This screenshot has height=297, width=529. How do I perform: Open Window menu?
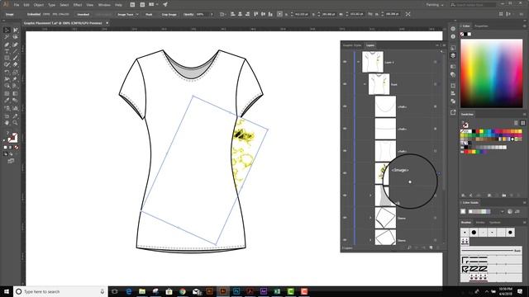click(104, 5)
